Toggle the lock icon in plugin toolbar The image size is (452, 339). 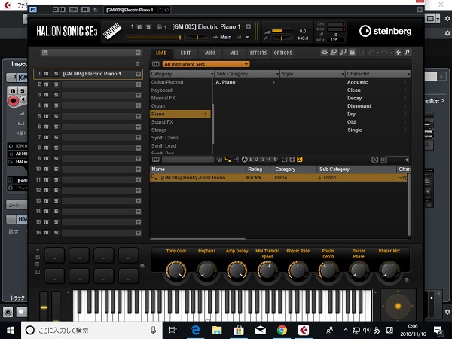pyautogui.click(x=353, y=53)
